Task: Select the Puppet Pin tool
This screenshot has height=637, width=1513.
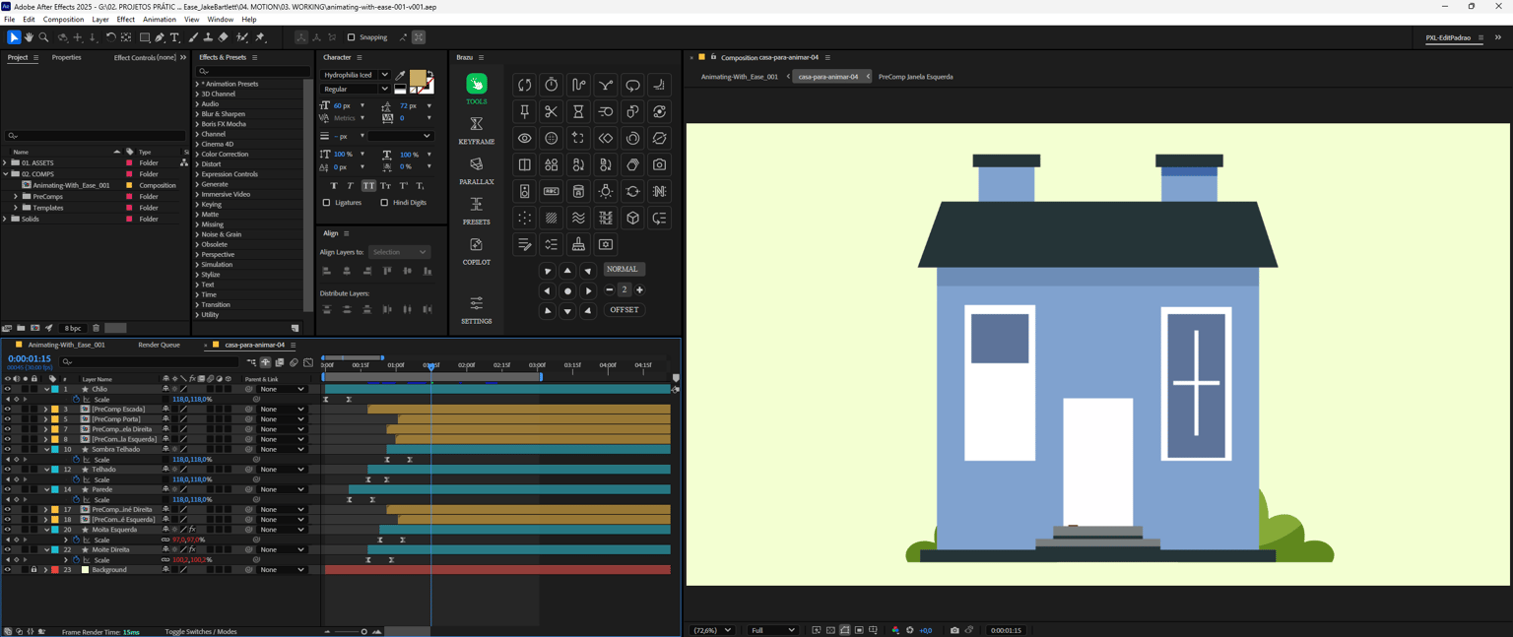Action: point(261,37)
